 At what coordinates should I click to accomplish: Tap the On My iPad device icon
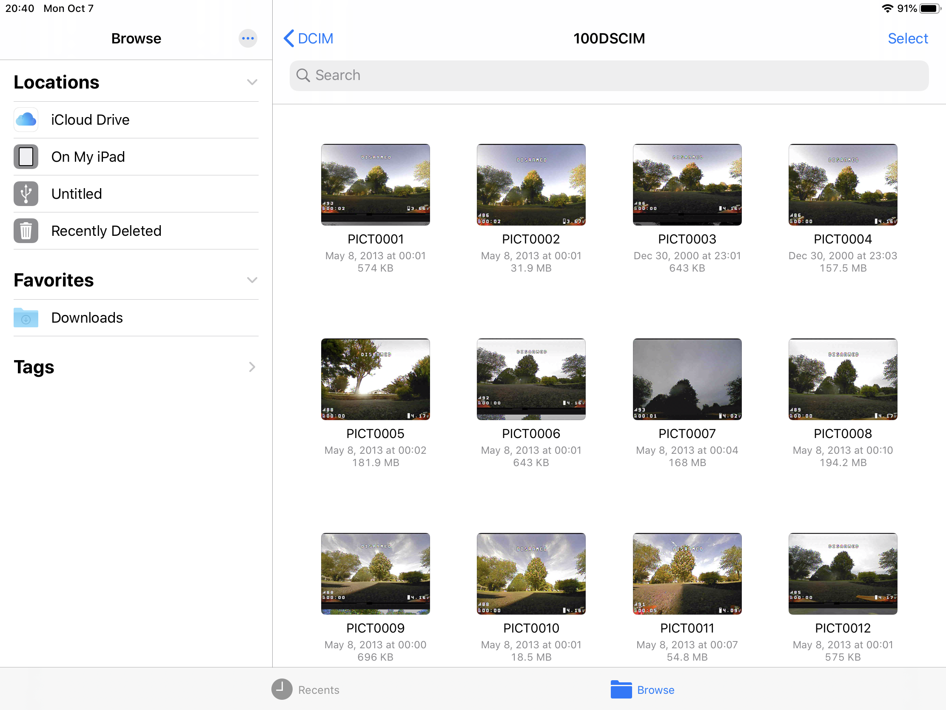[26, 157]
